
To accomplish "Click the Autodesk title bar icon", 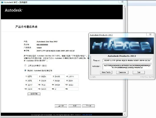I will pyautogui.click(x=2, y=2).
